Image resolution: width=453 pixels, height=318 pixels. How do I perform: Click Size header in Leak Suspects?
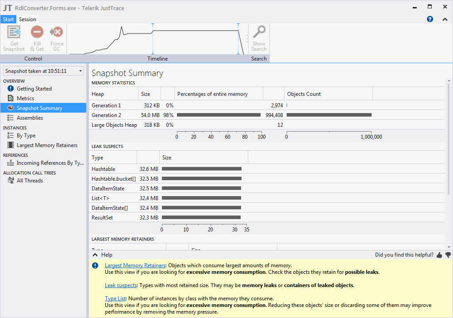pos(203,158)
